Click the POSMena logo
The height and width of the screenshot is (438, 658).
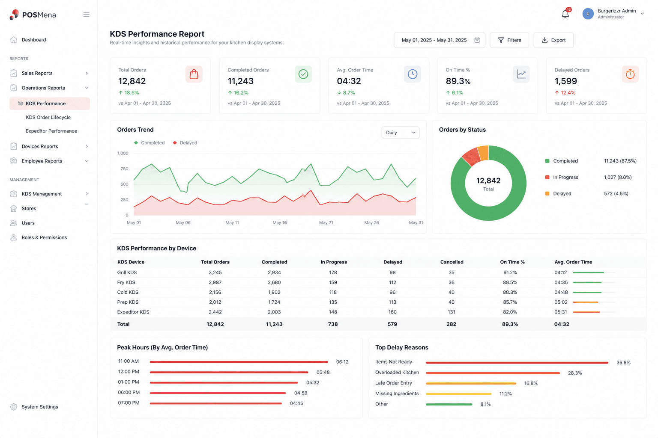33,15
